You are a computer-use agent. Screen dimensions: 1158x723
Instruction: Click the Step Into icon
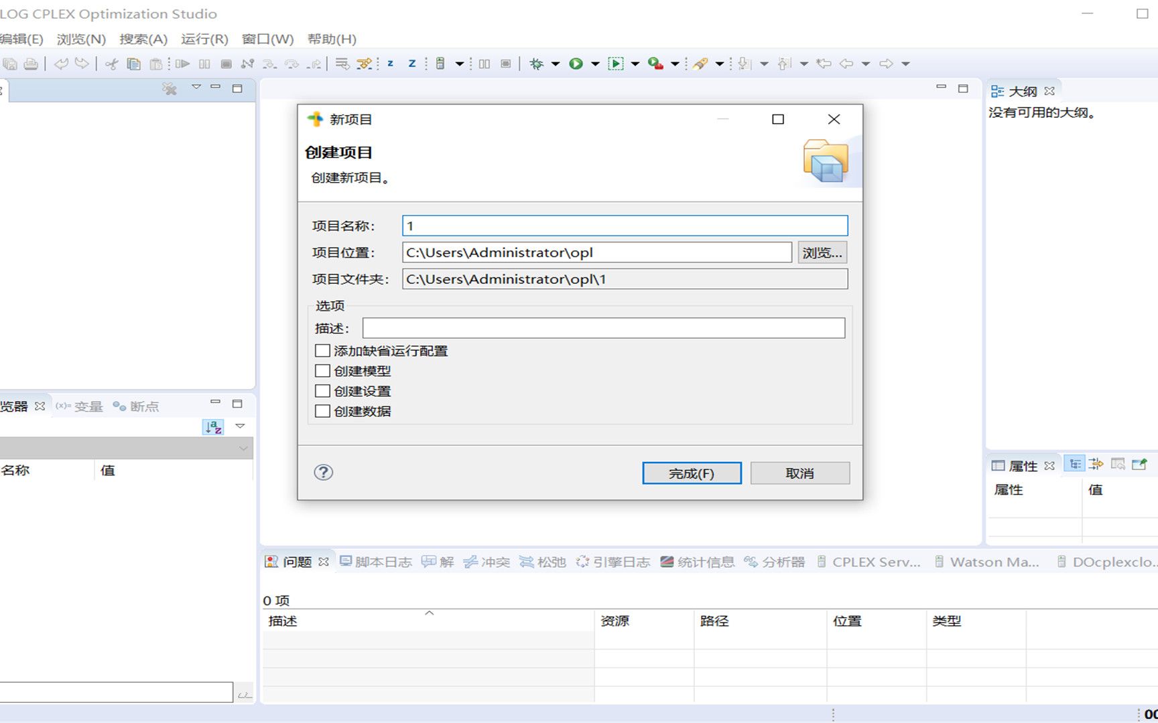pyautogui.click(x=269, y=64)
